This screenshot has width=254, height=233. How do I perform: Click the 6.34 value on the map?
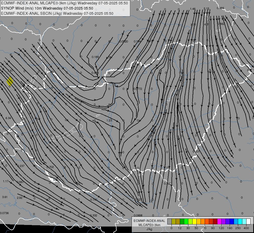click(x=8, y=118)
